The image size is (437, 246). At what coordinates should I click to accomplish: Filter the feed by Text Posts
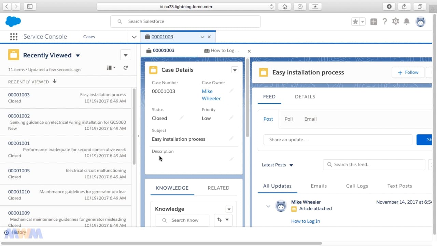click(x=400, y=186)
